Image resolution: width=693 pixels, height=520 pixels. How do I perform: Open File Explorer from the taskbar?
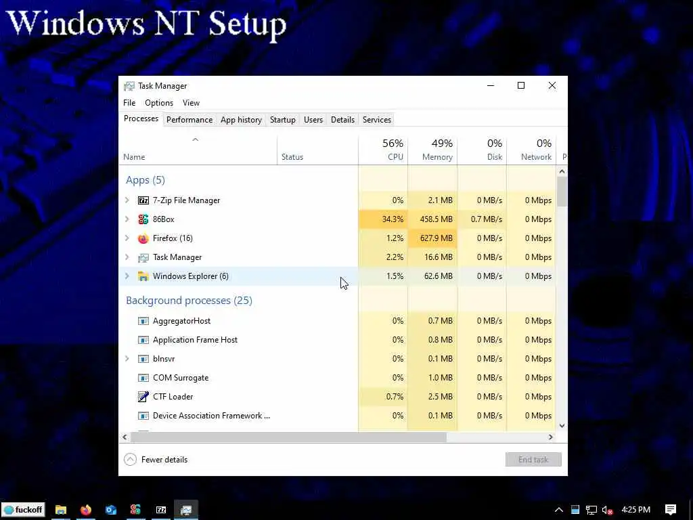click(x=61, y=510)
